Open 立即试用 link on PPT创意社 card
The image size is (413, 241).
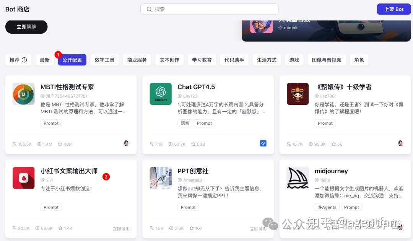[258, 228]
